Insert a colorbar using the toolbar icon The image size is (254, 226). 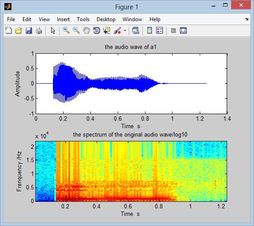point(149,30)
